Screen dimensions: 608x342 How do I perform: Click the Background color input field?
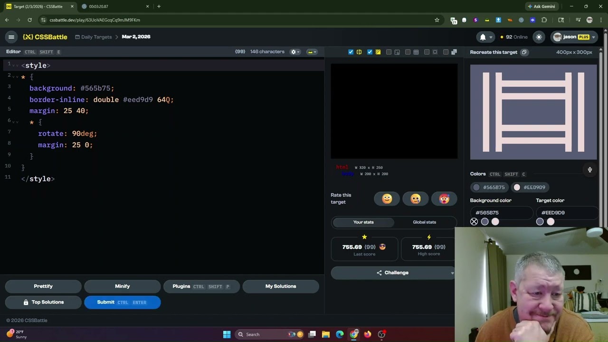pos(501,213)
